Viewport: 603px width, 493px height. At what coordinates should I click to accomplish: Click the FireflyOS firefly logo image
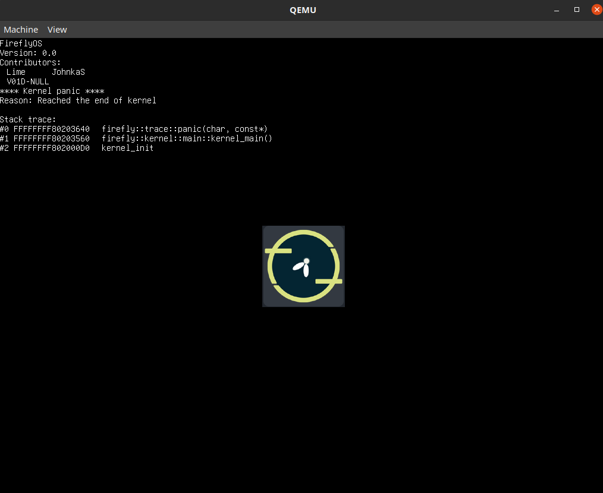click(x=303, y=266)
